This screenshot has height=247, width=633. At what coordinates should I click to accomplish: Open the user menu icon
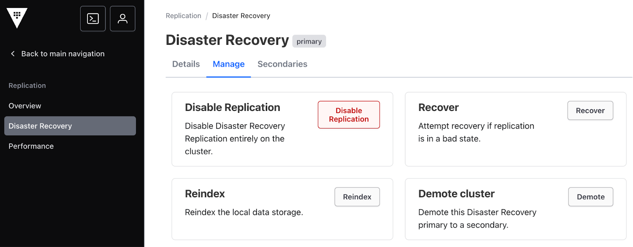click(x=123, y=19)
